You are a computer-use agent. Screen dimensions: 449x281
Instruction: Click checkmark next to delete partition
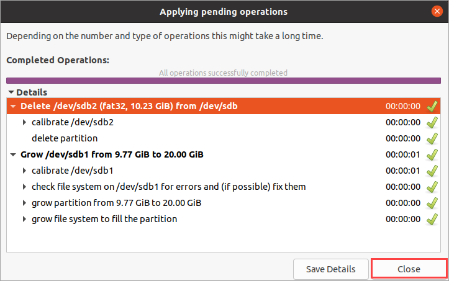[x=432, y=138]
